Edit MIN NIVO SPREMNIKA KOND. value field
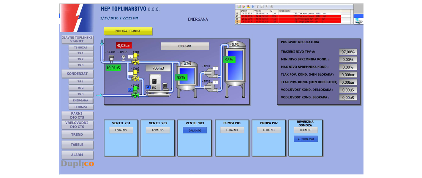Viewport: 422px width, 178px height. 348,60
